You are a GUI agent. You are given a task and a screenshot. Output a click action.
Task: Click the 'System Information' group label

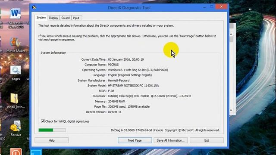point(53,53)
